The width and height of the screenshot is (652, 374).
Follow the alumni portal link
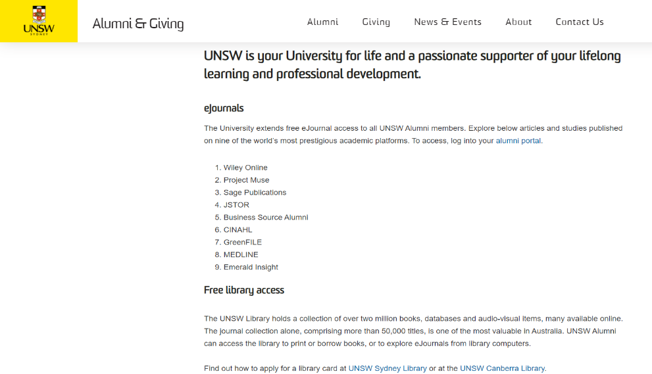pos(518,141)
